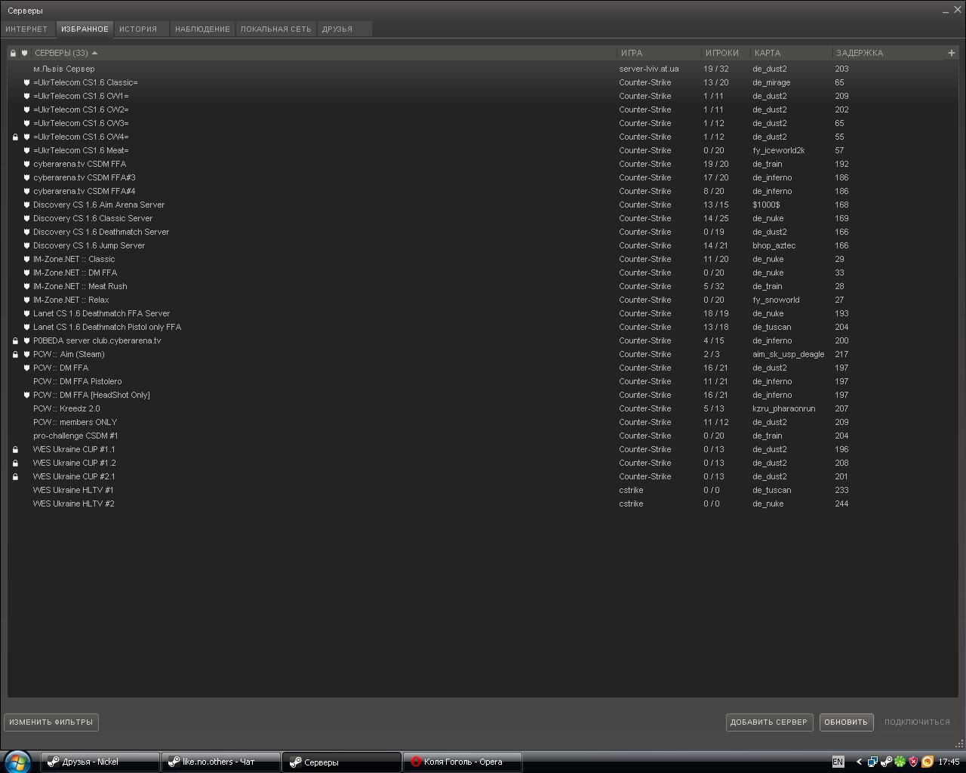Select the PCW :: members ONLY server
Image resolution: width=966 pixels, height=773 pixels.
pos(483,422)
